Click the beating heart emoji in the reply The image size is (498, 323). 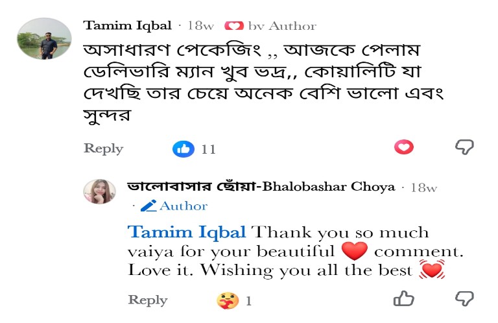pyautogui.click(x=432, y=270)
